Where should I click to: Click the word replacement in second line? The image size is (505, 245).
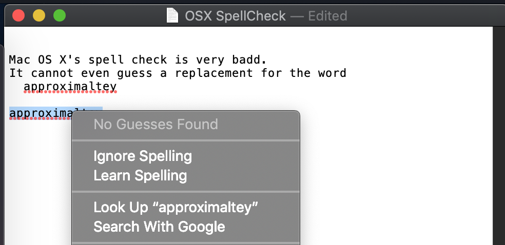click(214, 74)
